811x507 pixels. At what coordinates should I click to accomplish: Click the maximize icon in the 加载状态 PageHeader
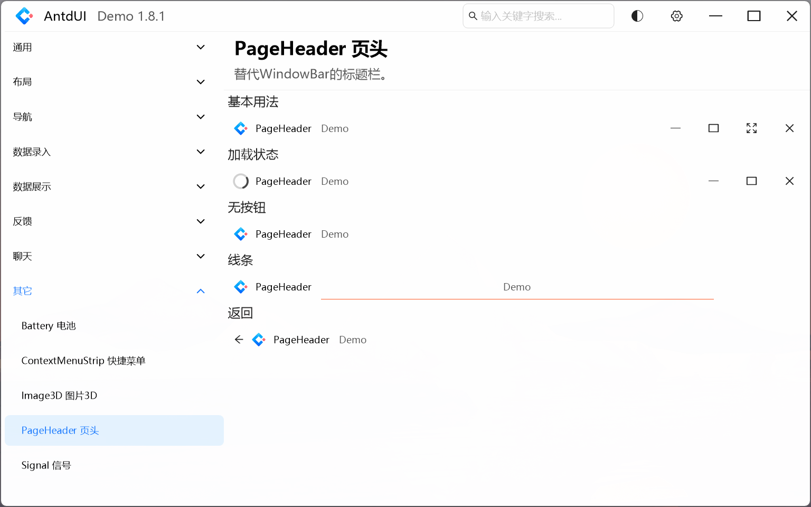click(x=751, y=181)
